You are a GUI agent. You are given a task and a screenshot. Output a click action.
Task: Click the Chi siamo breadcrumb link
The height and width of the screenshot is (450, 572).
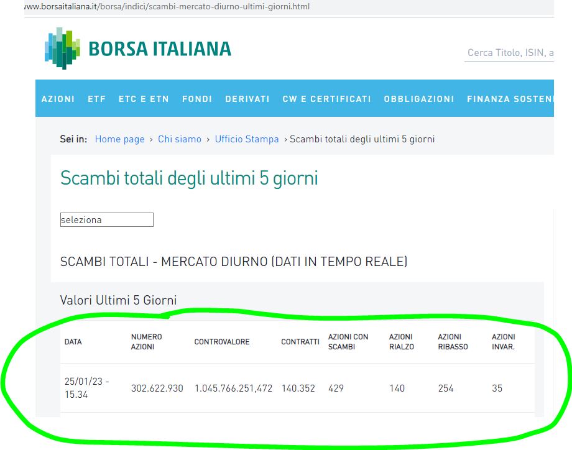coord(180,139)
